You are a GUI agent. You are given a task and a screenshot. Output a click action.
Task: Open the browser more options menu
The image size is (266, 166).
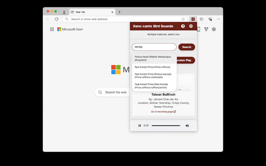218,19
